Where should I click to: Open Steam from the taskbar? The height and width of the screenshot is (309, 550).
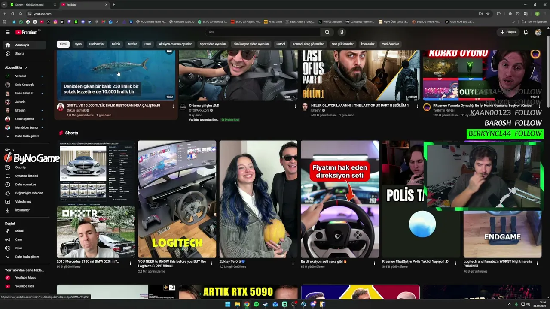[x=266, y=304]
